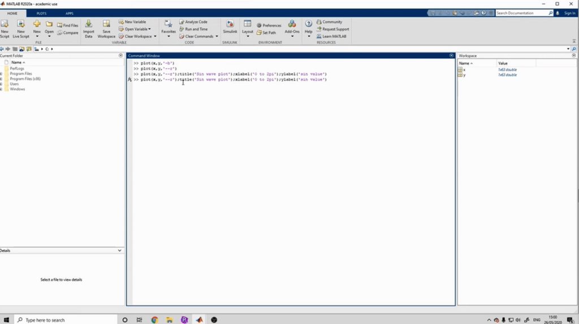Click the Sign In link
579x324 pixels.
tap(569, 13)
